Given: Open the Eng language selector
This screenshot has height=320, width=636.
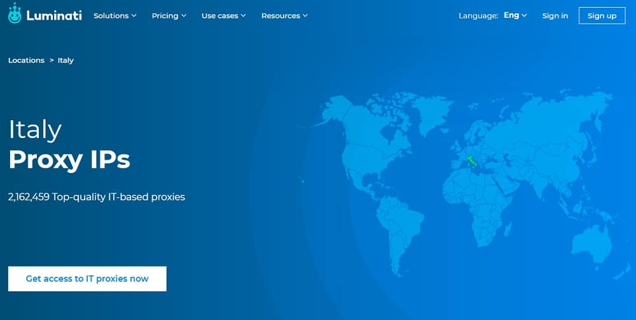Looking at the screenshot, I should click(515, 15).
